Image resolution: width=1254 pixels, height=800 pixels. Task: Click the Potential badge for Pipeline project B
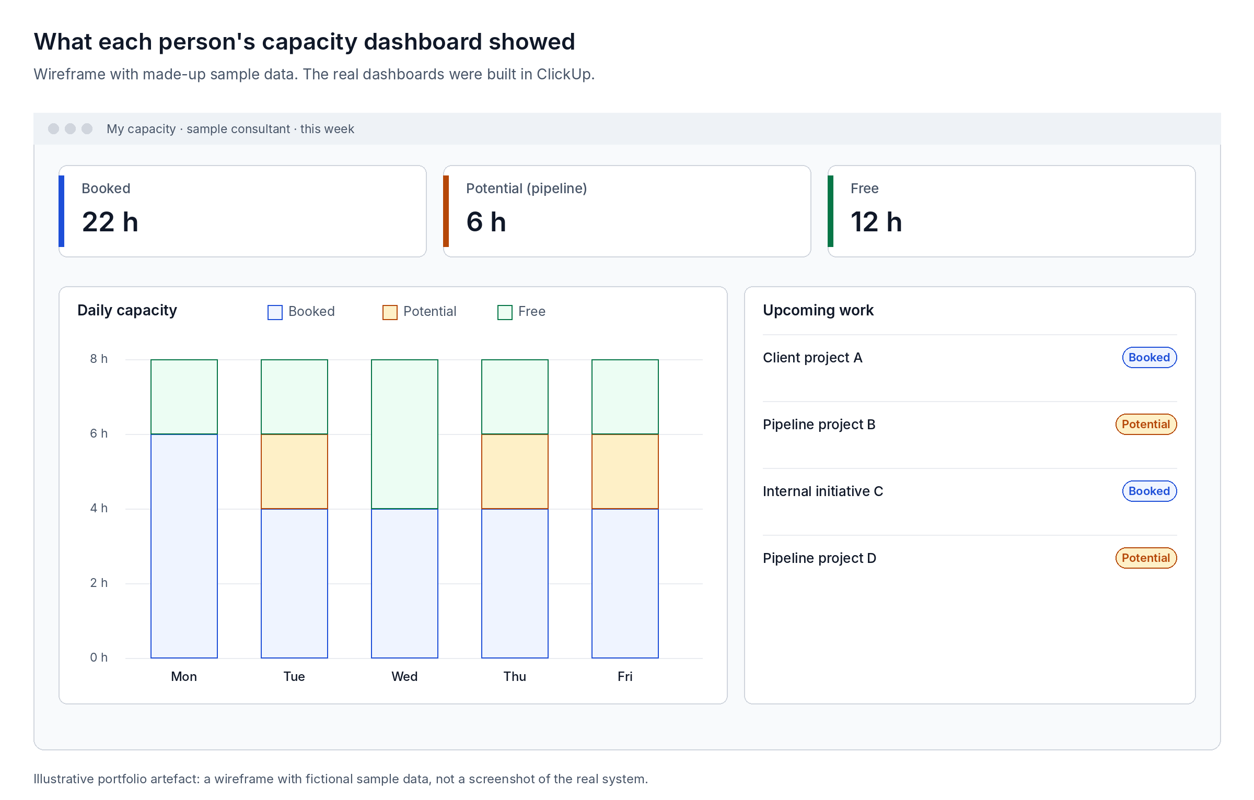pos(1146,424)
